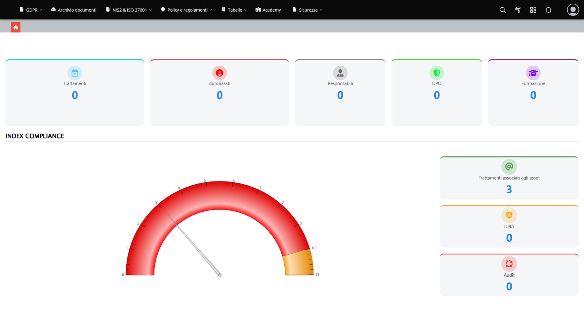
Task: Go to the Academy menu item
Action: 268,10
